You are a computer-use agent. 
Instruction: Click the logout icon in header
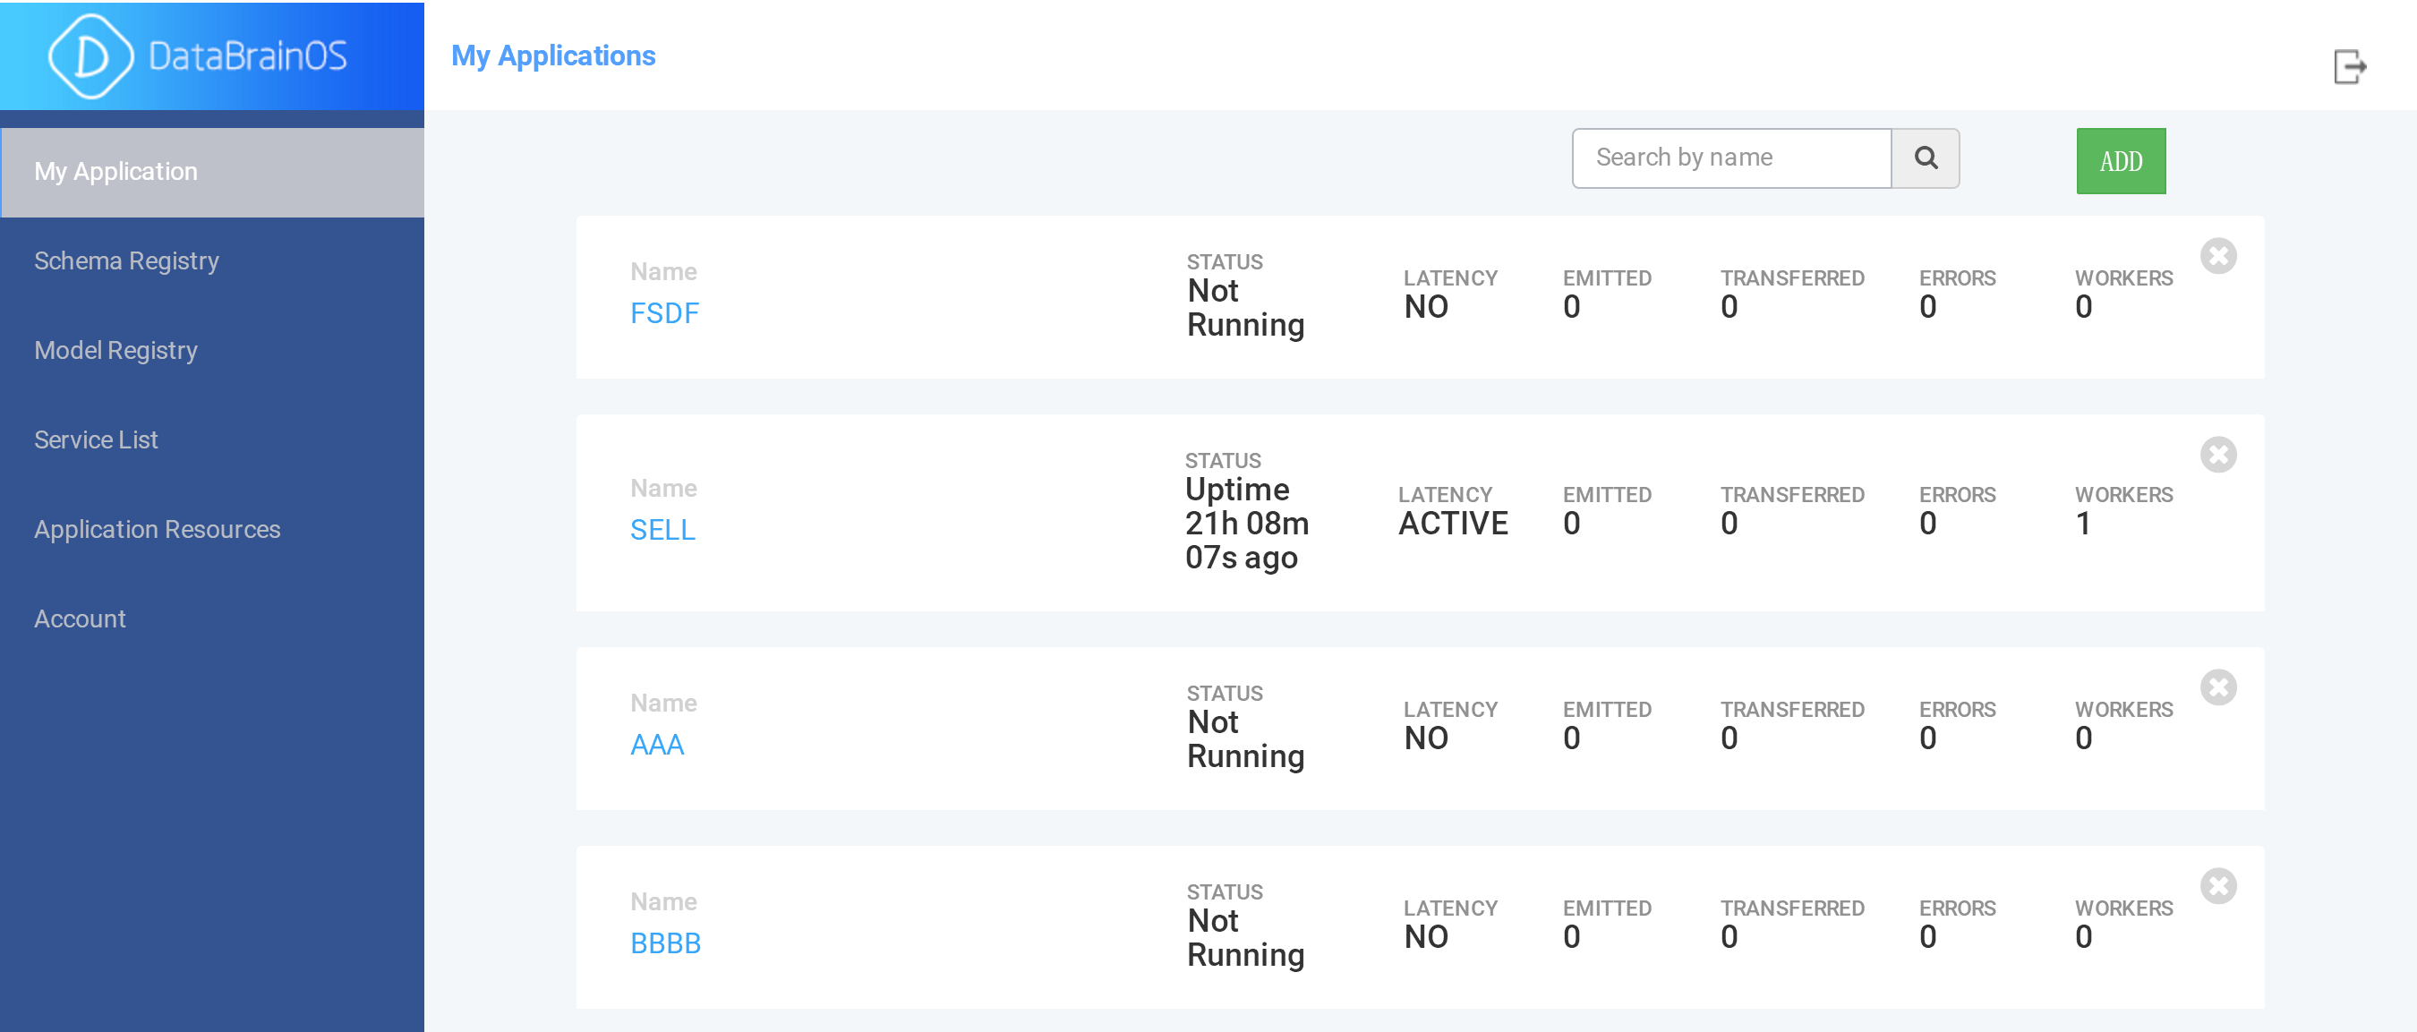(2350, 66)
